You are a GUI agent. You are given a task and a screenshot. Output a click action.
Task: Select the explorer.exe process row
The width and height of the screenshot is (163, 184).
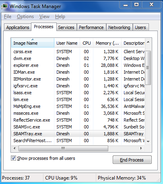click(78, 65)
